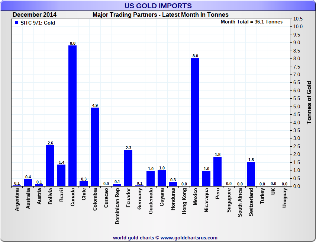Click the Switzerland bar

point(251,174)
